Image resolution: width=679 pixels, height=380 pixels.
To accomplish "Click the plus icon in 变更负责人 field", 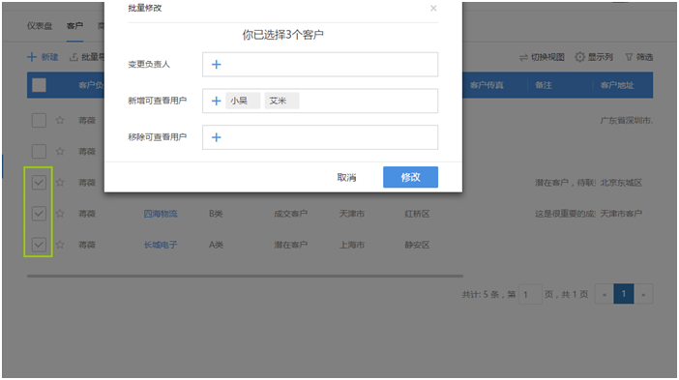I will click(x=216, y=65).
